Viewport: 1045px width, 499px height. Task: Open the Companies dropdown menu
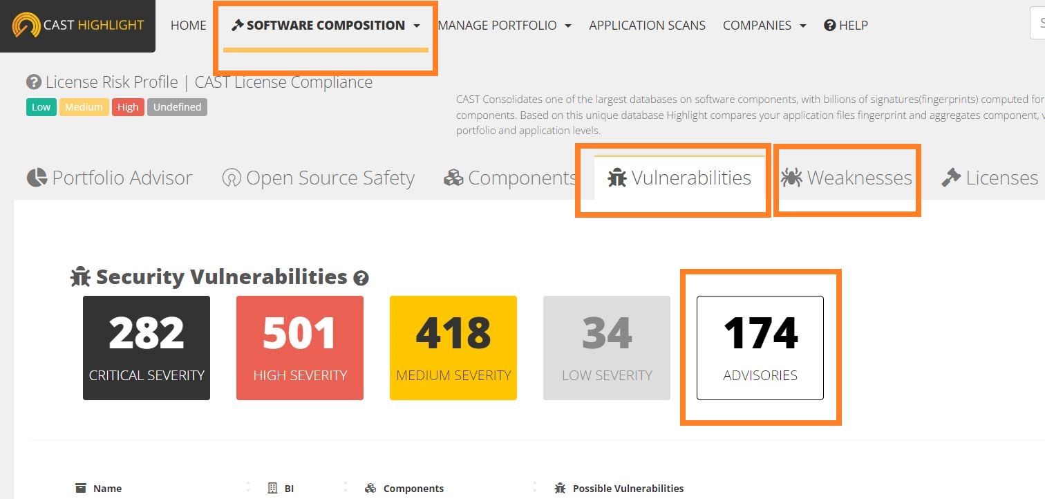[x=764, y=26]
